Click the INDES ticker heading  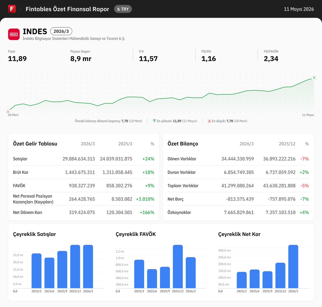point(35,31)
